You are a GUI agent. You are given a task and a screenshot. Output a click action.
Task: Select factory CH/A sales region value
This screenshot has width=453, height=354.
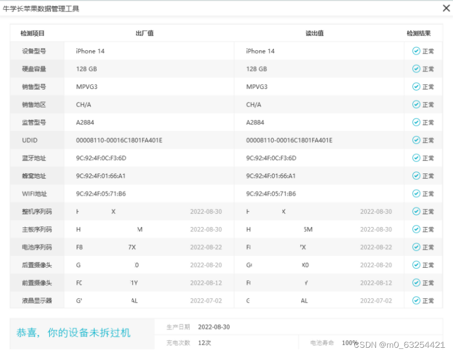tap(84, 104)
